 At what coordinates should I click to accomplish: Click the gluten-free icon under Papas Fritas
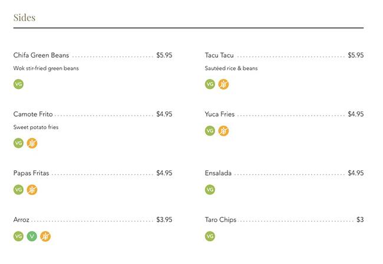[x=32, y=190]
